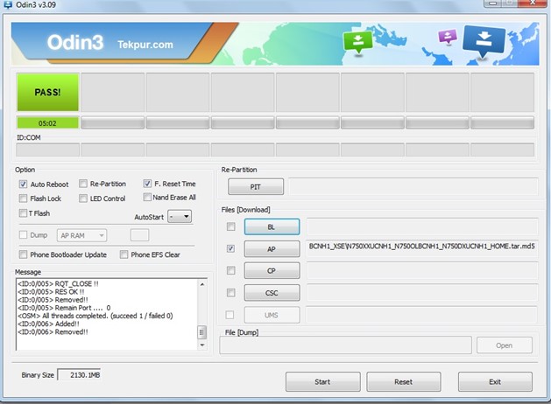Screen dimensions: 551x404
Task: Click the PIT button
Action: coord(256,186)
